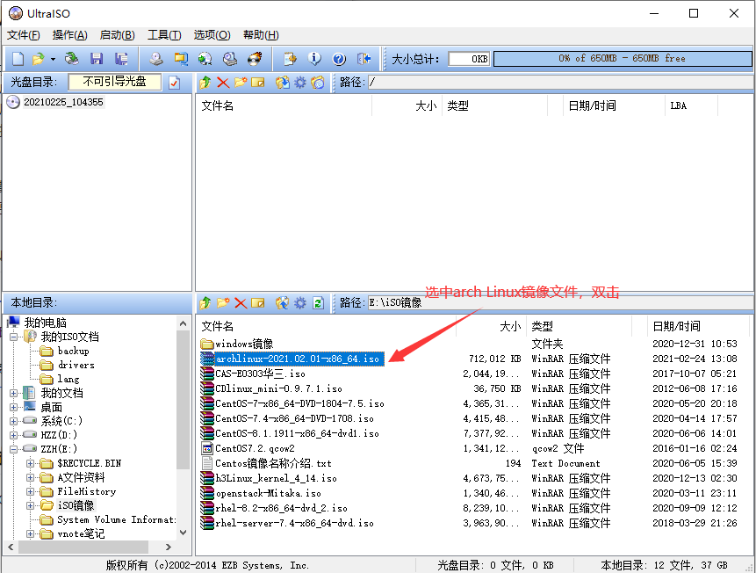The image size is (756, 573).
Task: Collapse the 我的ISO文档 tree node
Action: tap(13, 337)
